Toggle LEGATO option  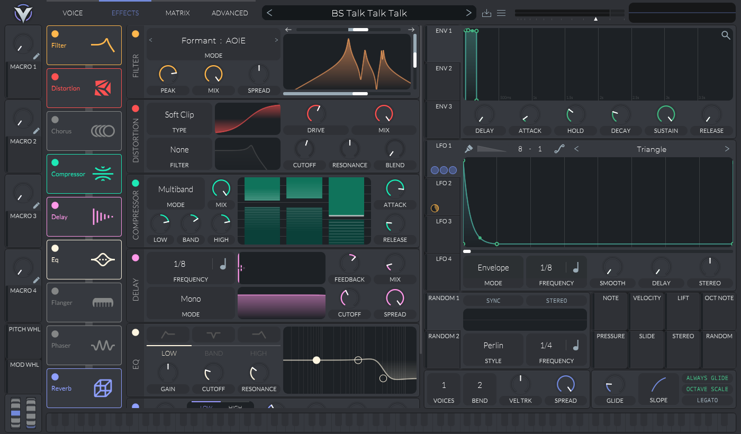pos(707,400)
